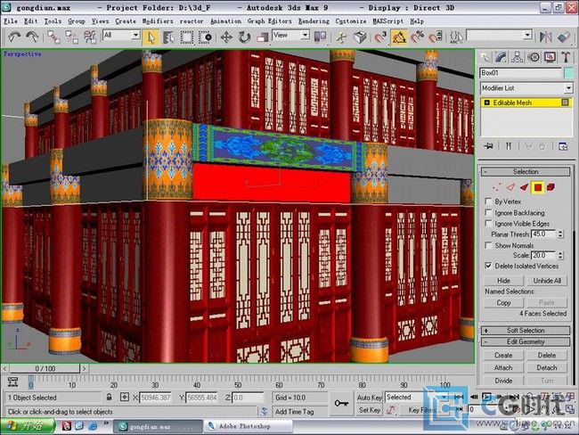Enable the By Vertex checkbox
Image resolution: width=579 pixels, height=435 pixels.
tap(488, 201)
